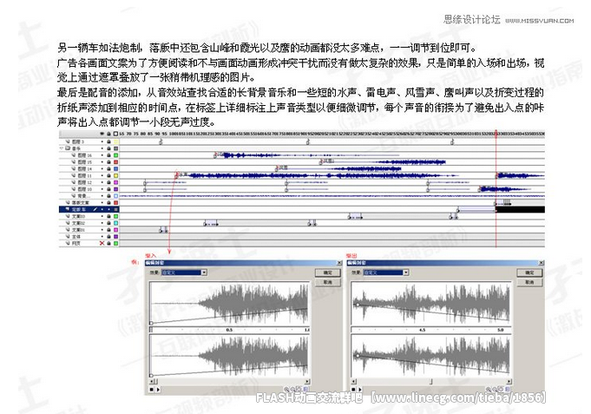Select the 图层 10 layer row
The image size is (591, 414).
tap(89, 189)
